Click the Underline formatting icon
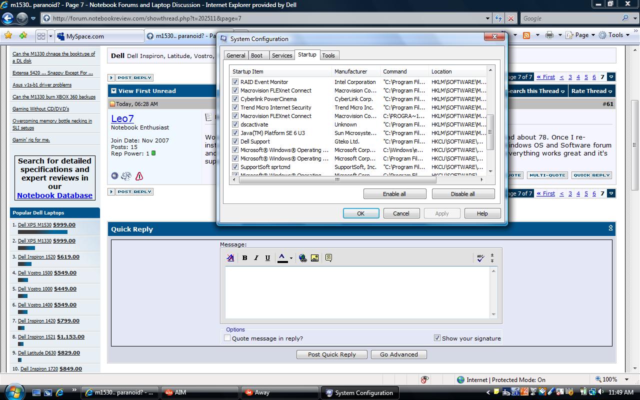The width and height of the screenshot is (640, 400). coord(267,258)
